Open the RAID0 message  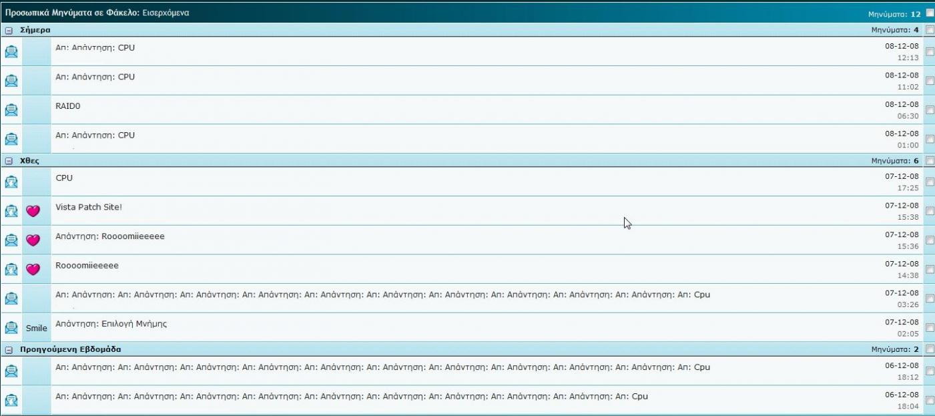pos(68,106)
